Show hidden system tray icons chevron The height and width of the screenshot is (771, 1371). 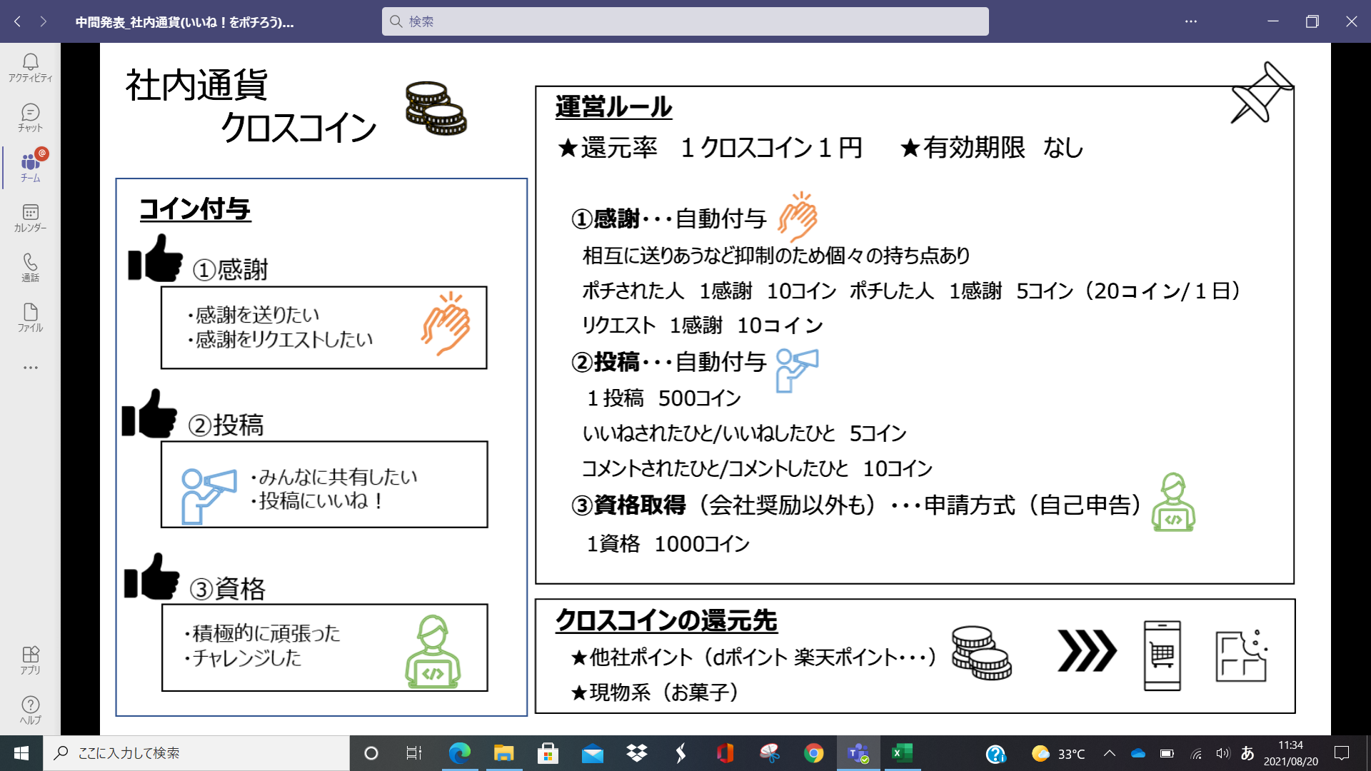pos(1109,753)
